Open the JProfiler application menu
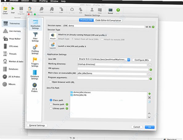 14,1
